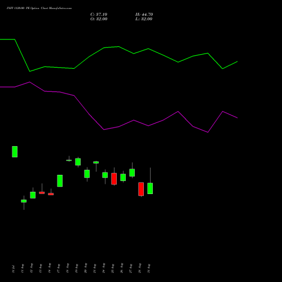282x282 pixels.
Task: Select the 28 Aug date label
Action: (x=140, y=268)
